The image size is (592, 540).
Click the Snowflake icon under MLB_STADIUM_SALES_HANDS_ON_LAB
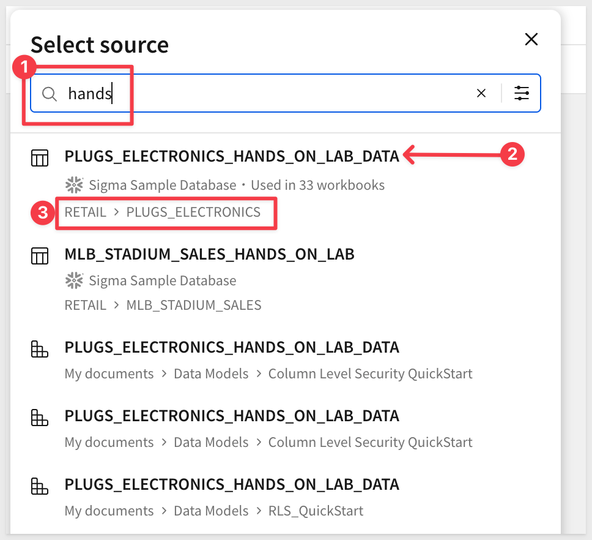74,281
